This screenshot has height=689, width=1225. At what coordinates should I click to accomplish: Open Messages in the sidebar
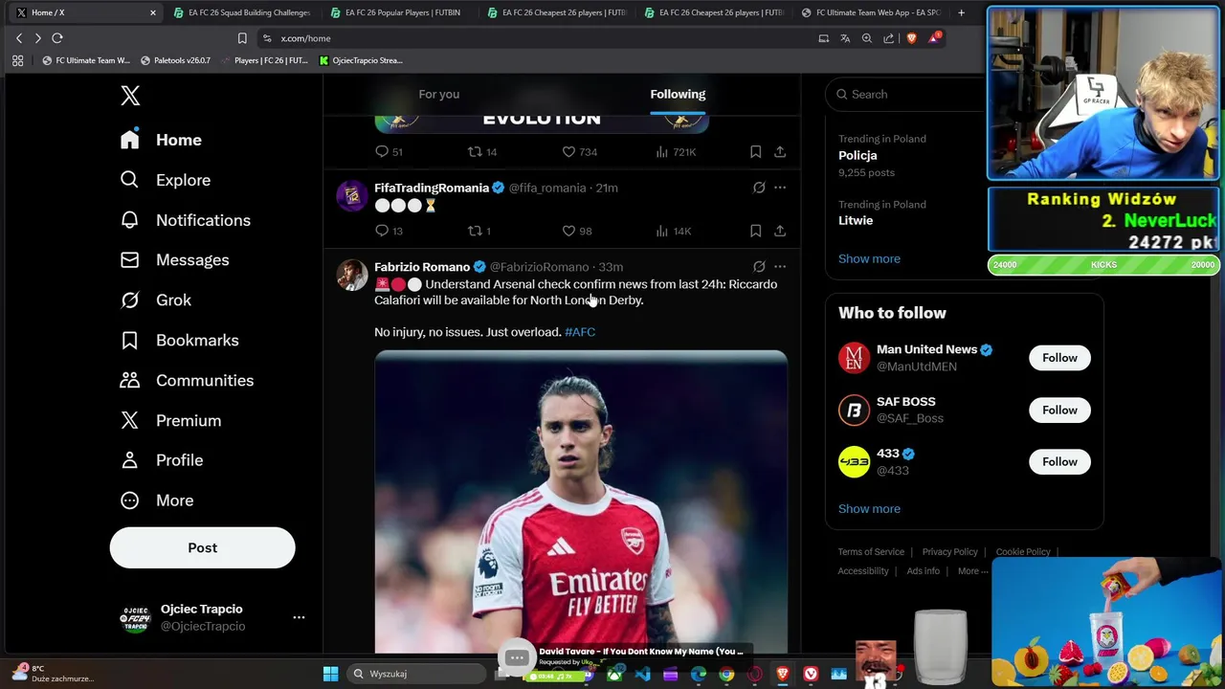pos(174,260)
